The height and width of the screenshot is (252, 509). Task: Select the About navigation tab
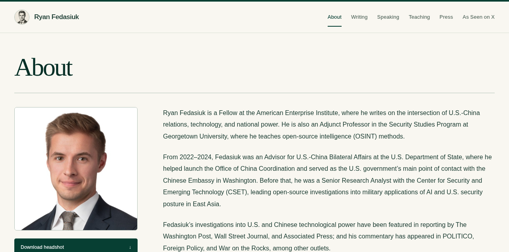pyautogui.click(x=334, y=17)
